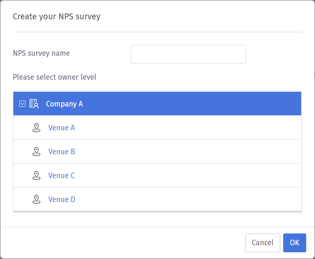315x259 pixels.
Task: Click the "Create your NPS survey" title
Action: [57, 17]
